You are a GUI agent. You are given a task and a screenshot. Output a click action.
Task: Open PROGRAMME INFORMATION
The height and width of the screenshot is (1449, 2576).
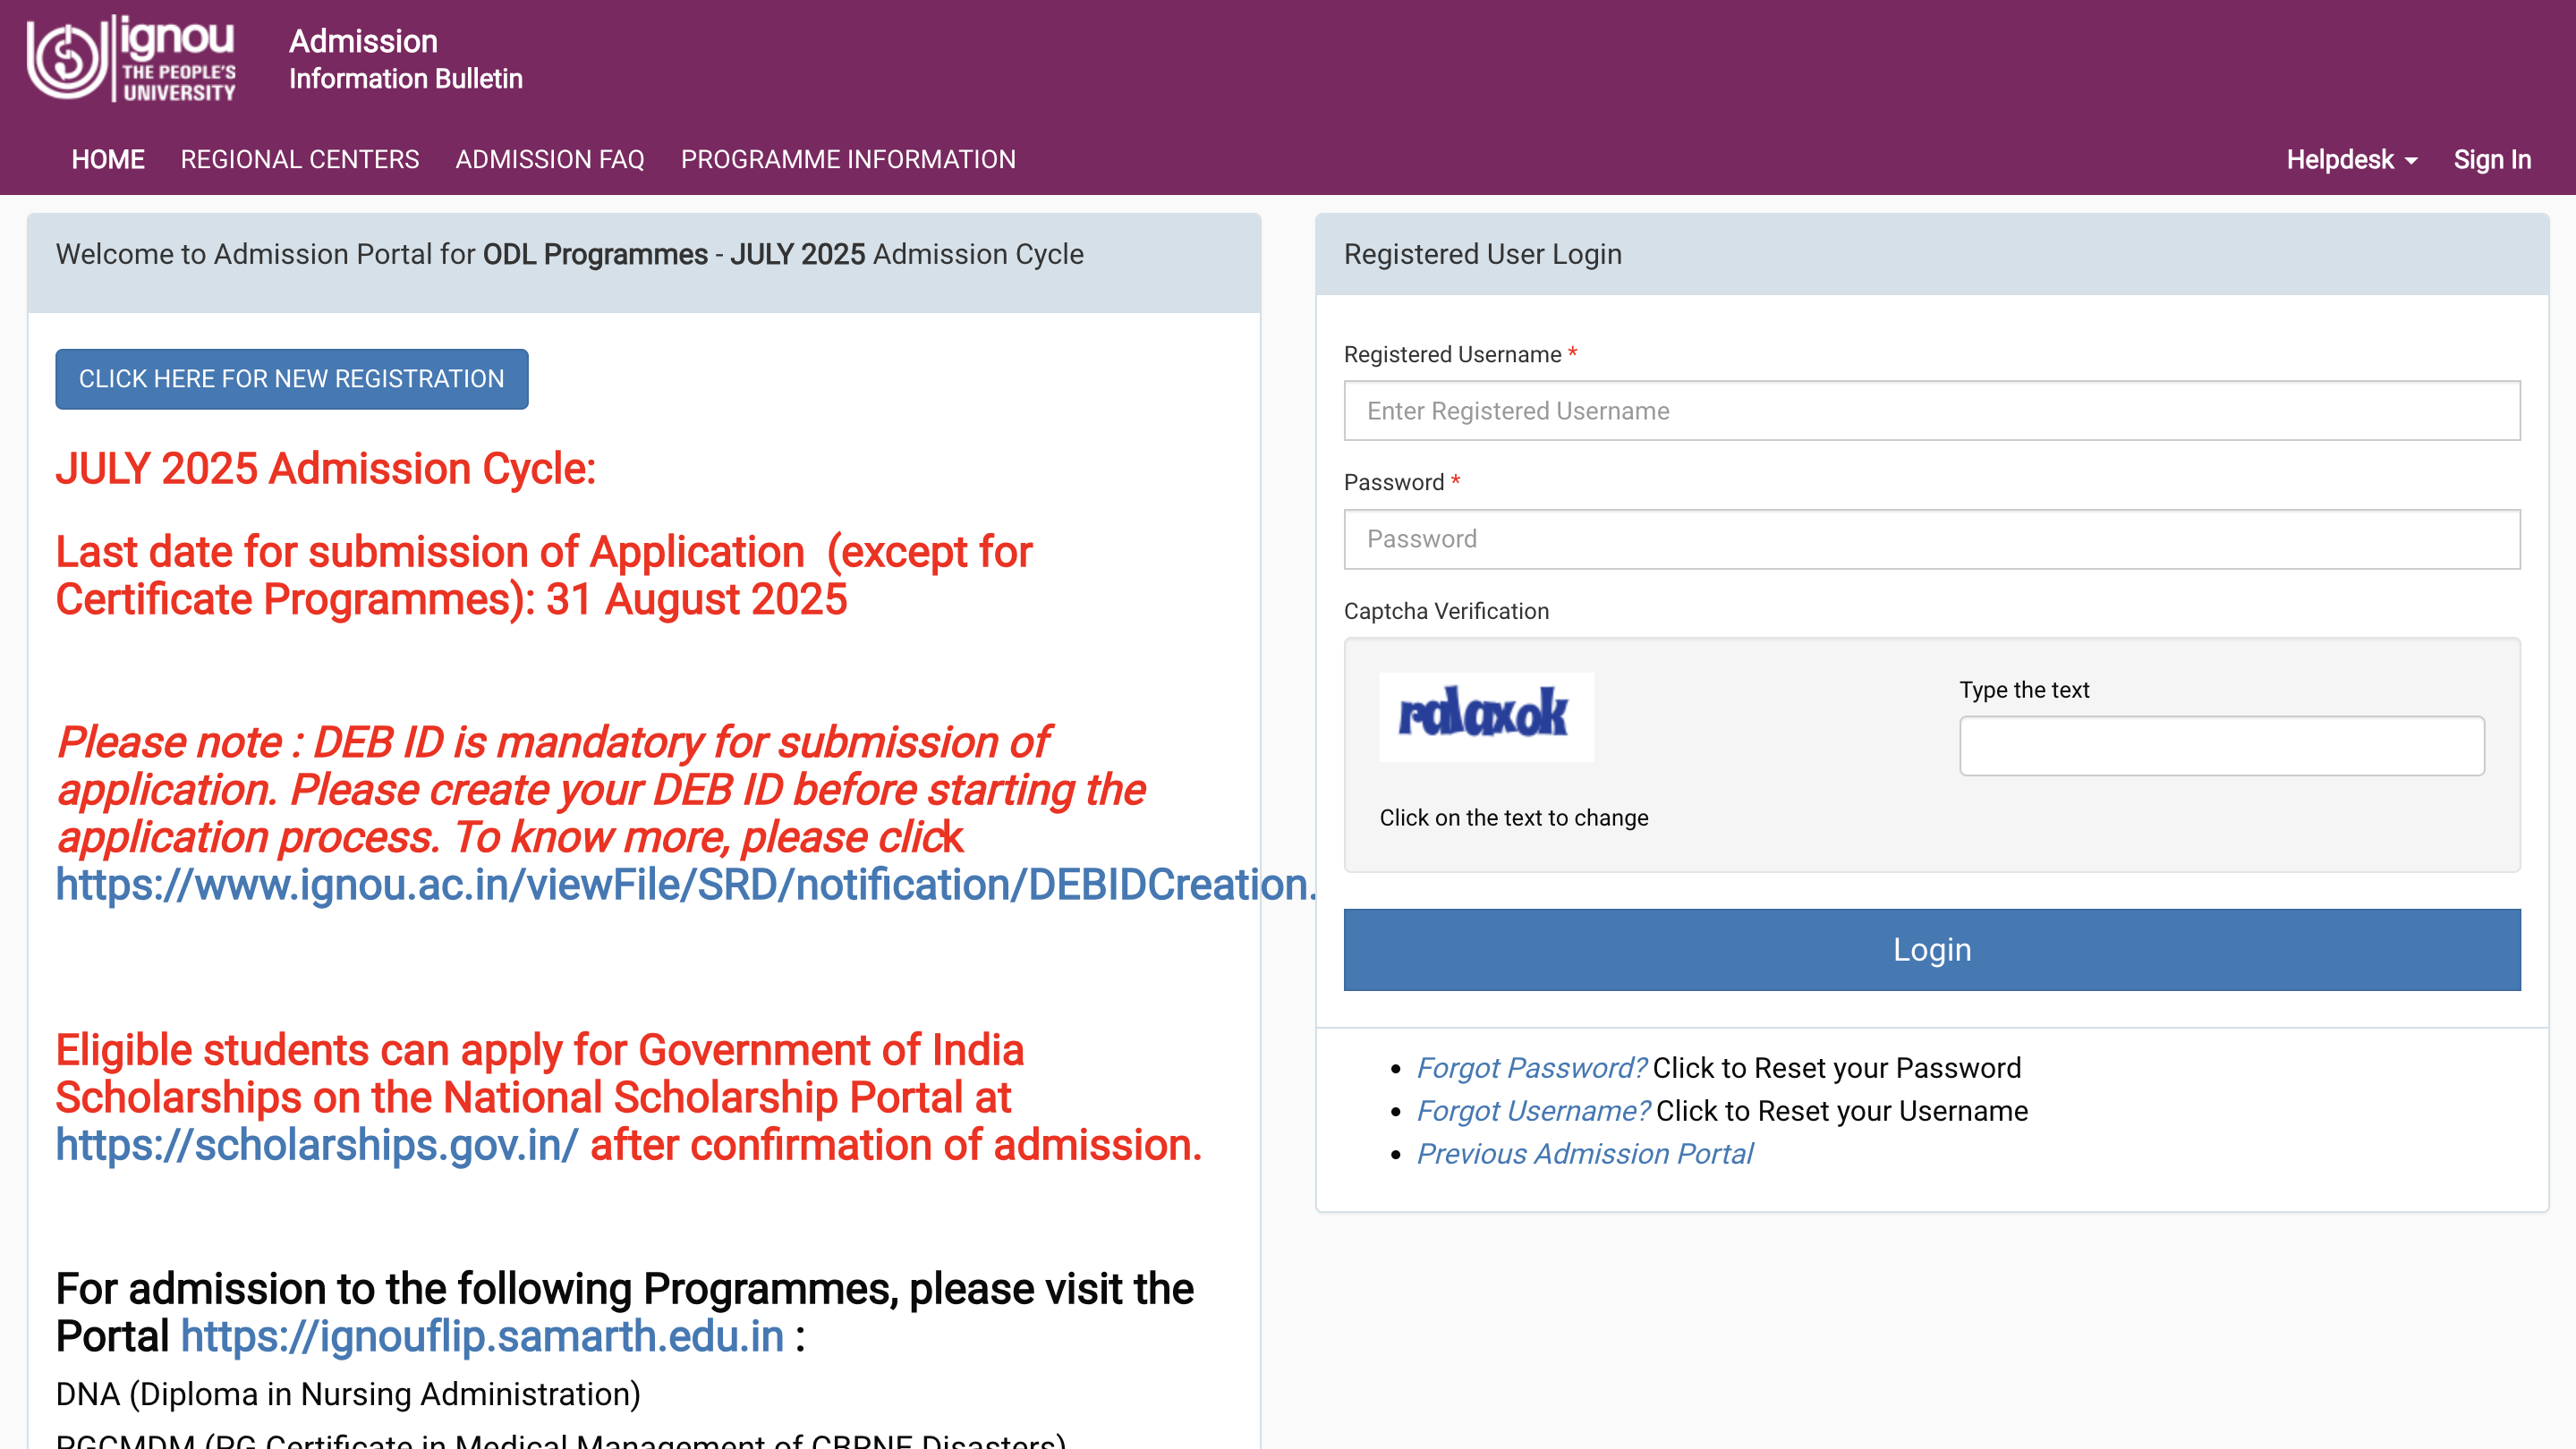[847, 159]
